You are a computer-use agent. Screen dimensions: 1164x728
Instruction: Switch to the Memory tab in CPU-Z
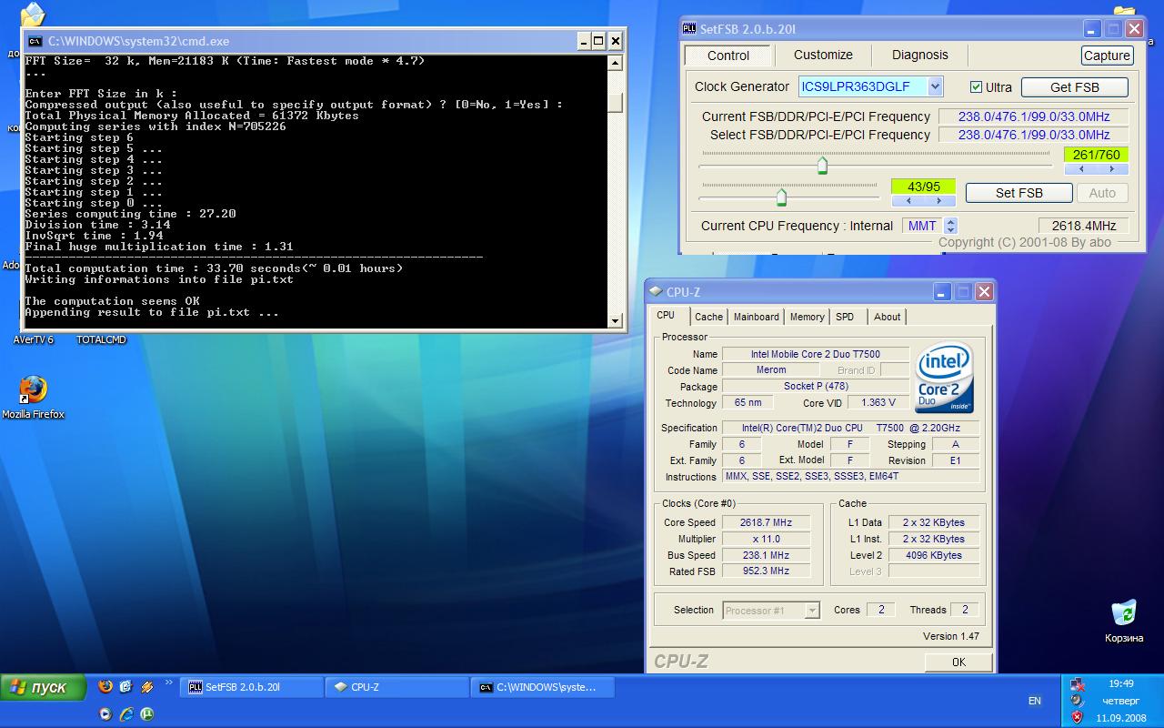pos(807,317)
